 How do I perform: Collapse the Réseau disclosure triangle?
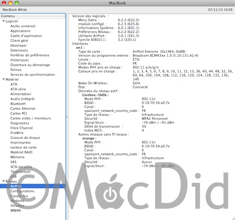[x=3, y=181]
